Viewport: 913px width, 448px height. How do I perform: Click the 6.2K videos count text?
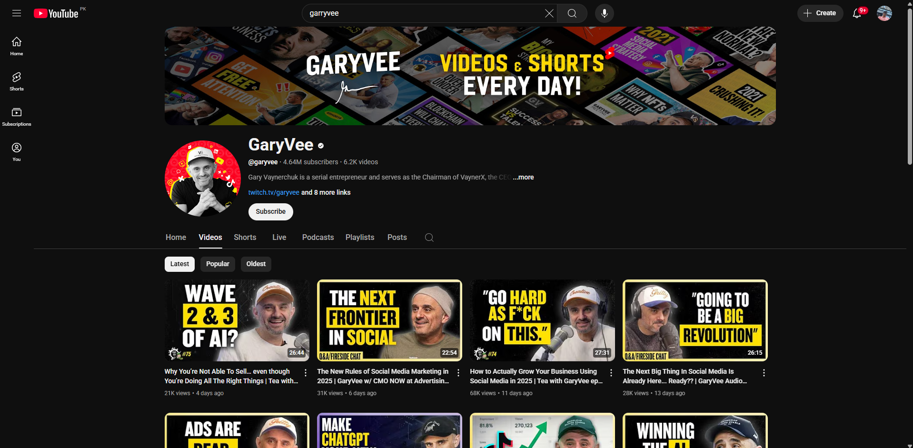(361, 162)
